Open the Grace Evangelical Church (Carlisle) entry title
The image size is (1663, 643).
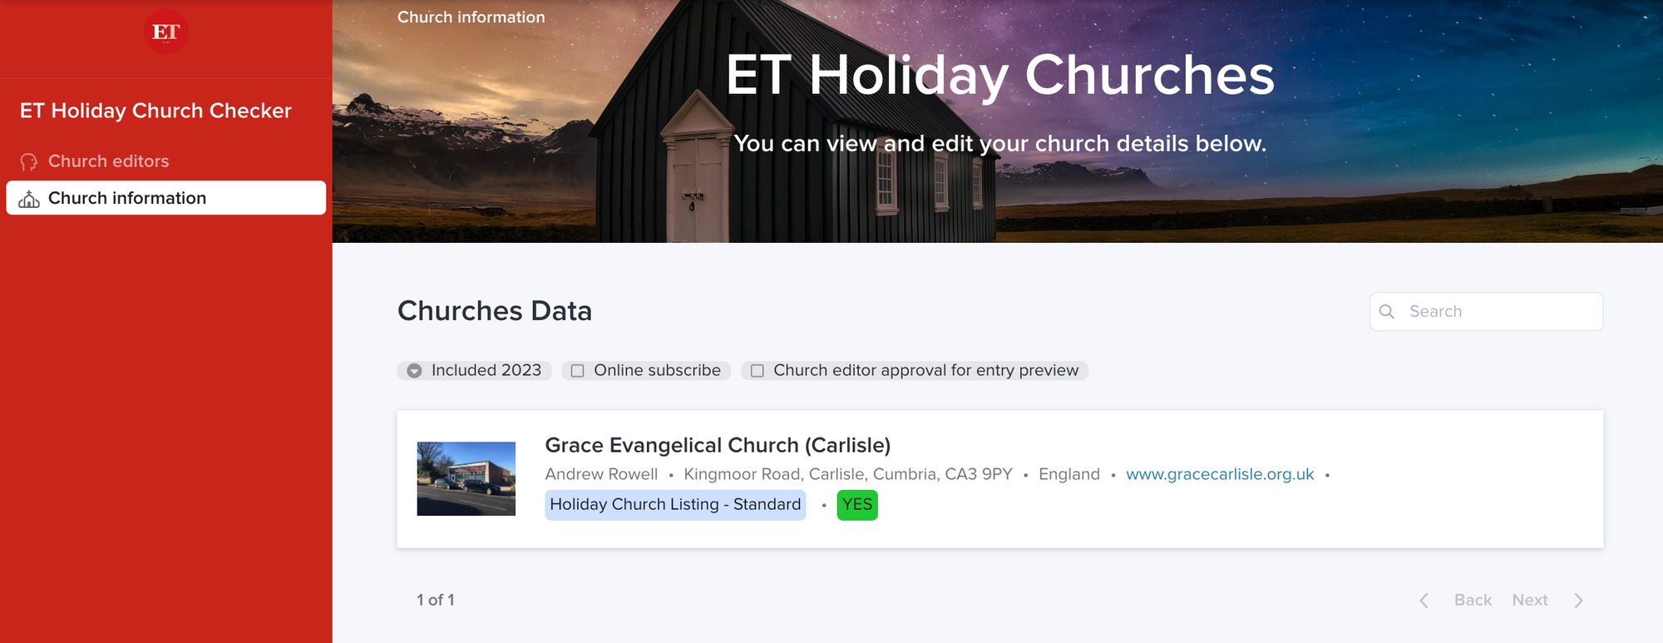pyautogui.click(x=717, y=445)
